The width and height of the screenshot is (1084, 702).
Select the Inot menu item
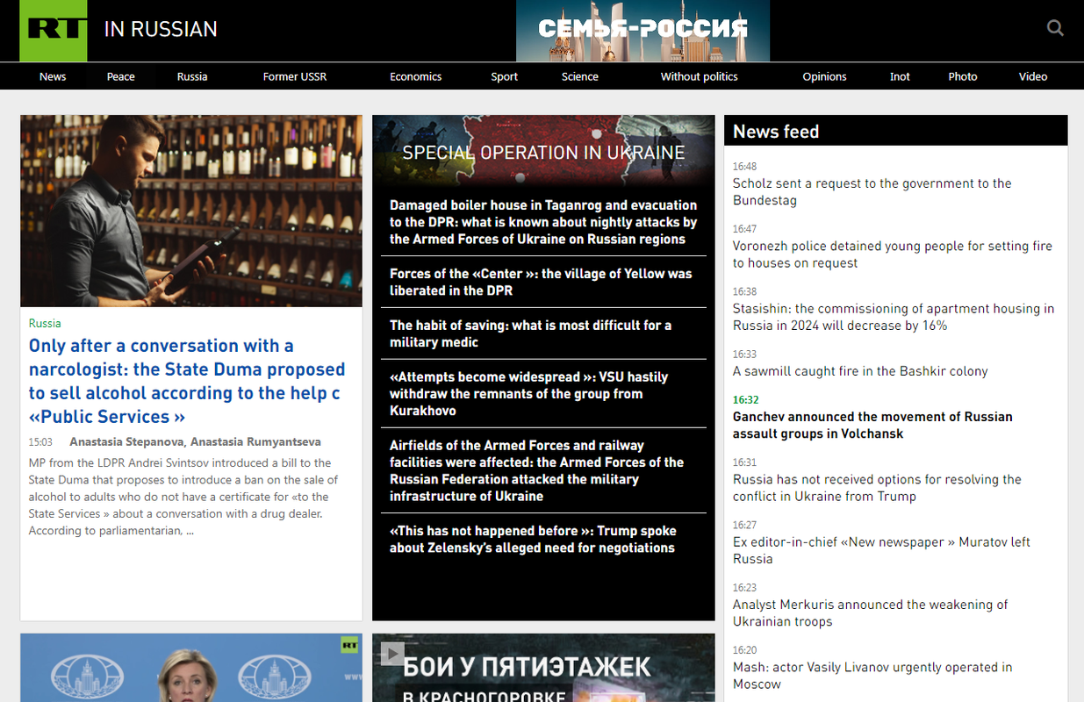coord(900,76)
